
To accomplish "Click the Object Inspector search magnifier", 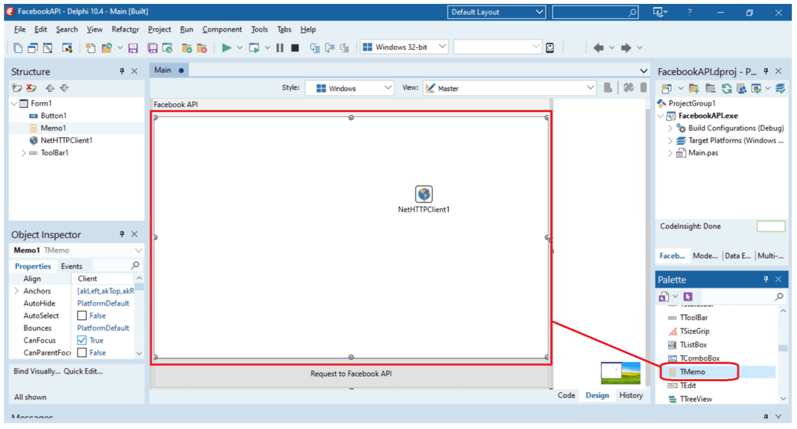I will (x=135, y=265).
